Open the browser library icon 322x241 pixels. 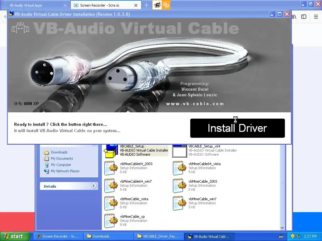[x=294, y=17]
